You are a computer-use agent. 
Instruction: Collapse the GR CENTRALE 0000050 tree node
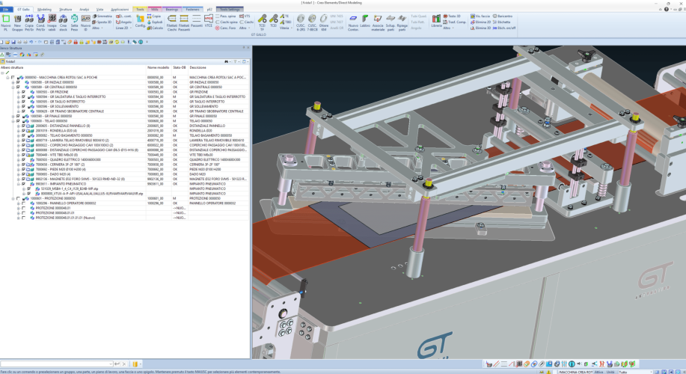click(x=13, y=87)
